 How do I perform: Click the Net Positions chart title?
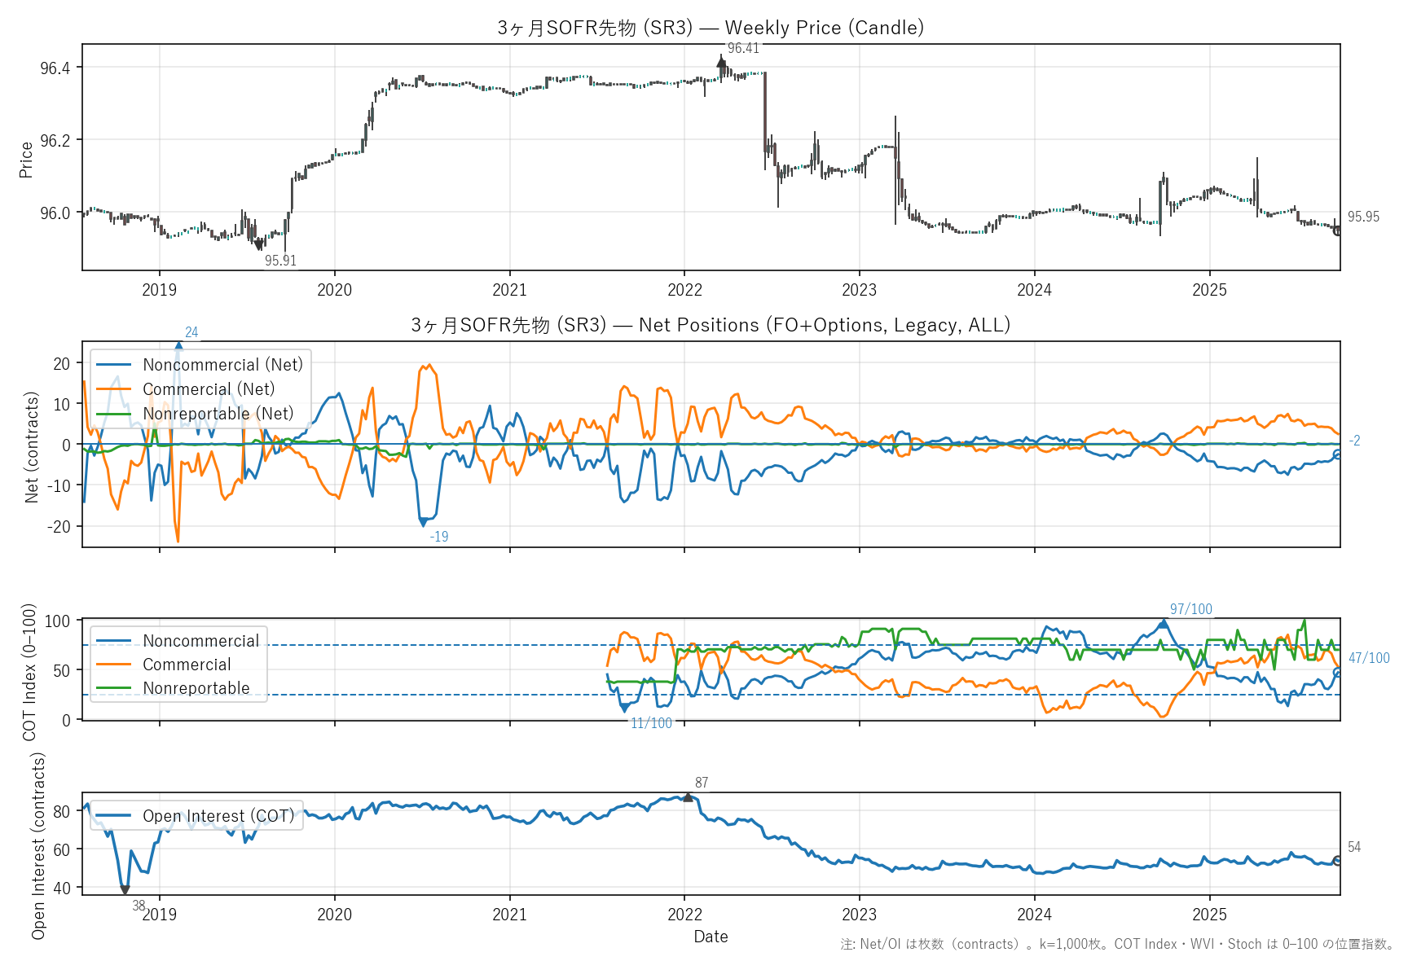pos(711,325)
